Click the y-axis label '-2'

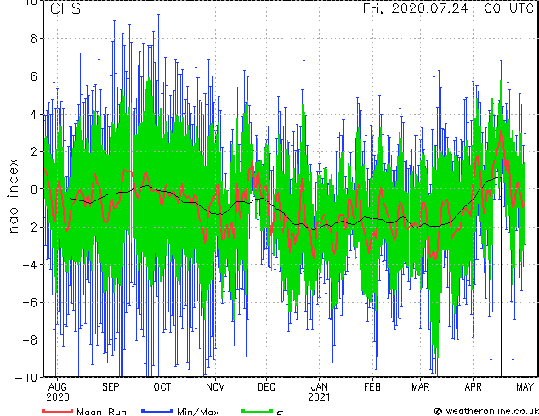click(x=30, y=228)
